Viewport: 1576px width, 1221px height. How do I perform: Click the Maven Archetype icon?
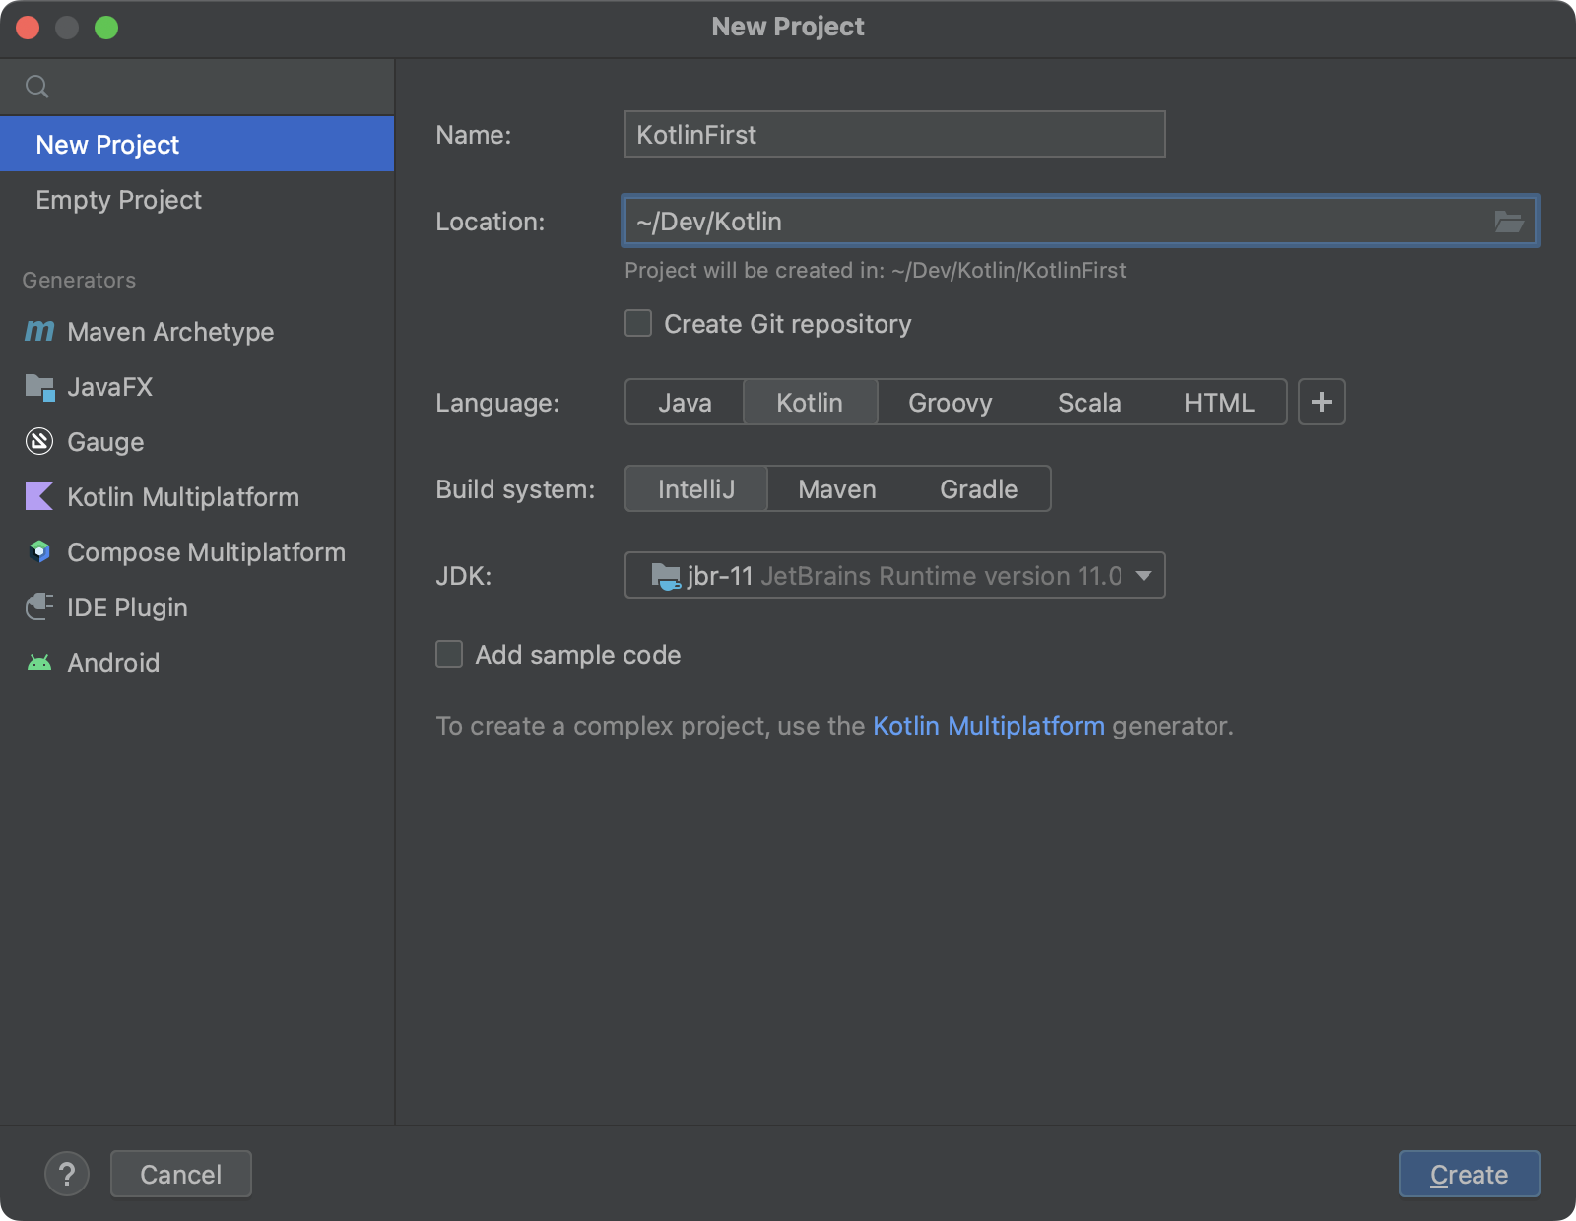39,331
